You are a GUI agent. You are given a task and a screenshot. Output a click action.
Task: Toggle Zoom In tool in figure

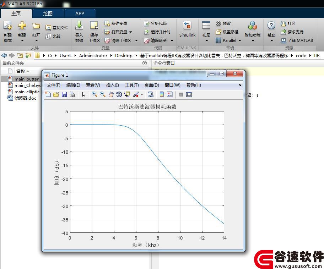94,94
